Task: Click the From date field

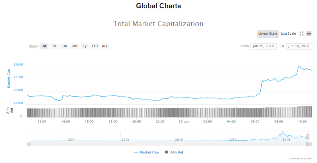Action: [263, 46]
